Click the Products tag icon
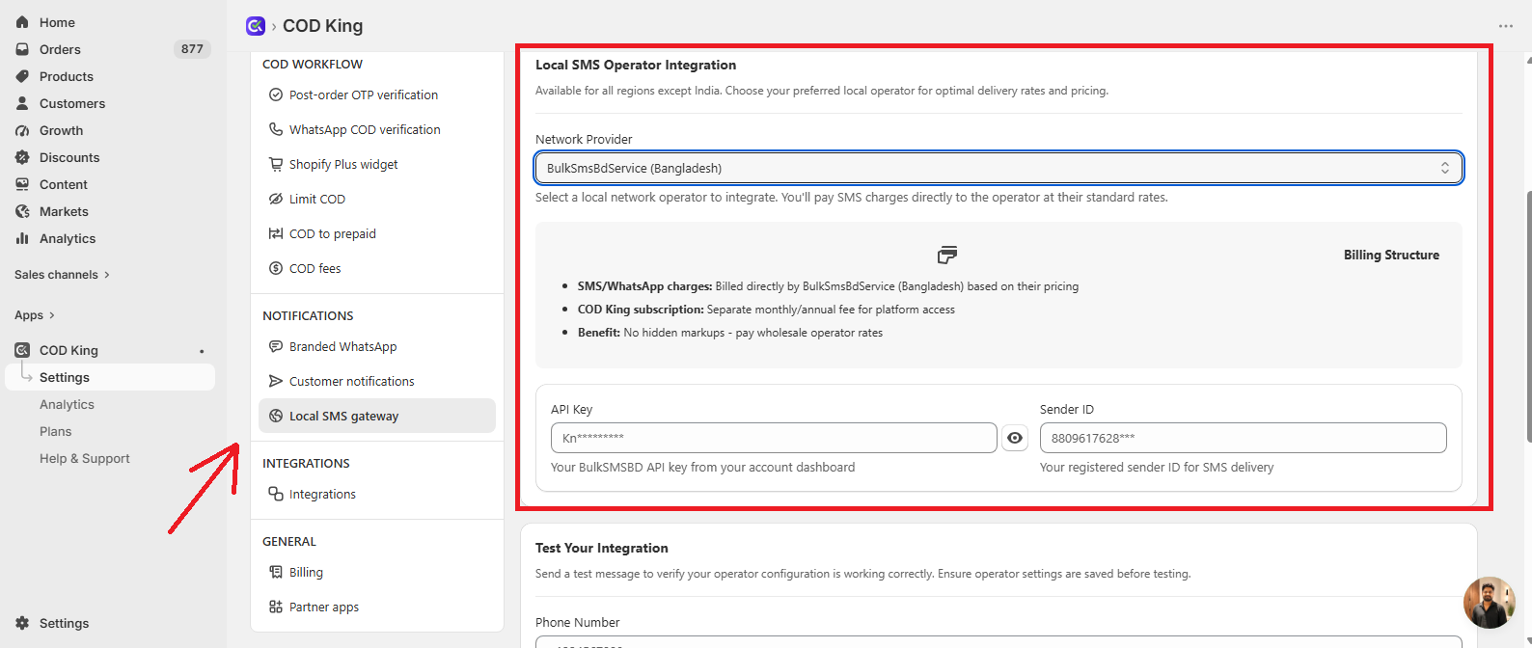Screen dimensions: 1532x648 pyautogui.click(x=22, y=76)
